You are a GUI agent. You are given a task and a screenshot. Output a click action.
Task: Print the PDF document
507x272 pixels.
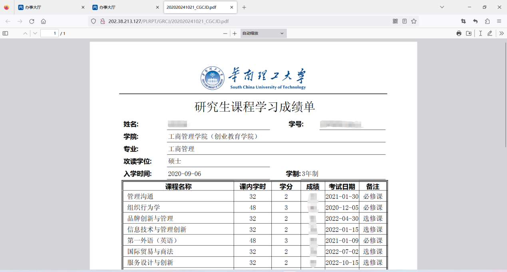pos(459,34)
